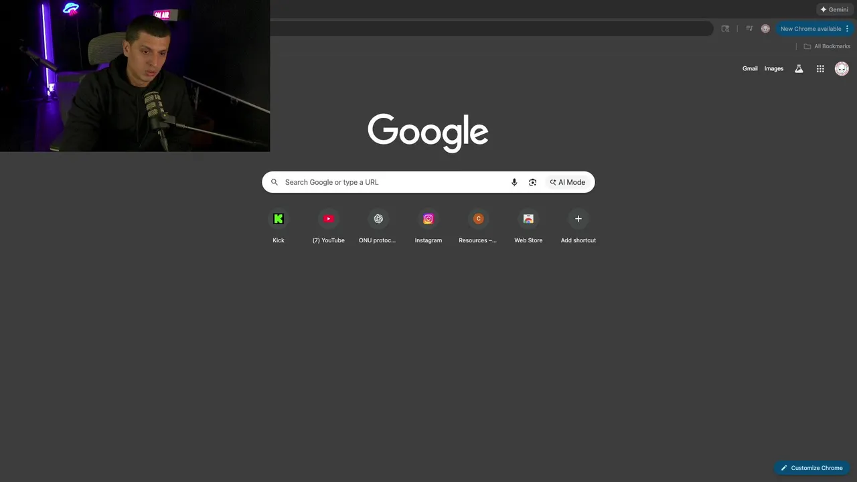
Task: Switch to AI Mode
Action: 567,182
